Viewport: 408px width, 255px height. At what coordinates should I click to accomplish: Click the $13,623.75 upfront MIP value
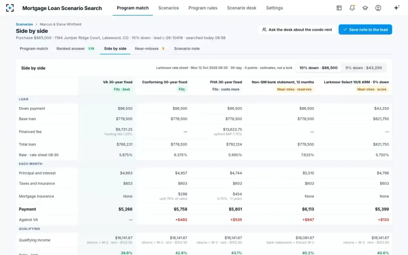(x=233, y=130)
